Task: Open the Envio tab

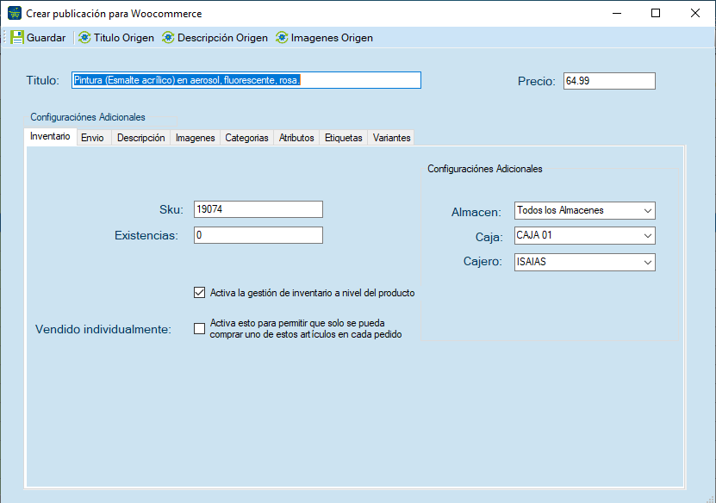Action: click(93, 138)
